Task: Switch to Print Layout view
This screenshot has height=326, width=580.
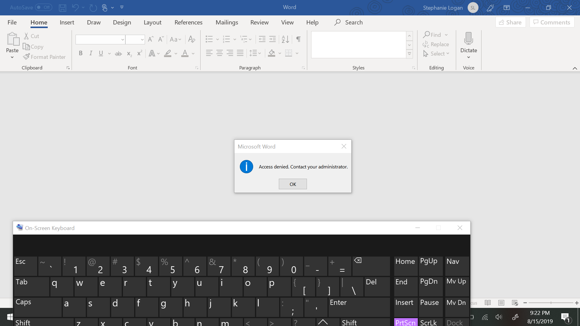Action: pos(501,303)
